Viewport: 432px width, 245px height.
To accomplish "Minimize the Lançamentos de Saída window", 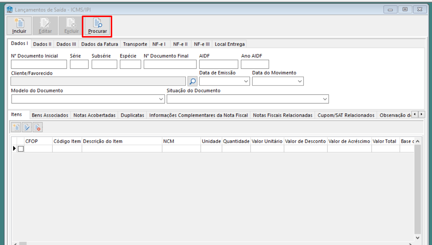I will [390, 10].
